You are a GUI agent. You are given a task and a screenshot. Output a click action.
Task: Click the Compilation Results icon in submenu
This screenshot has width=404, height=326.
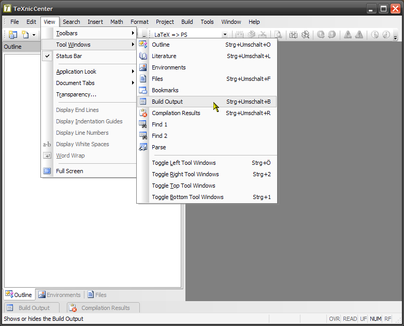coord(143,113)
